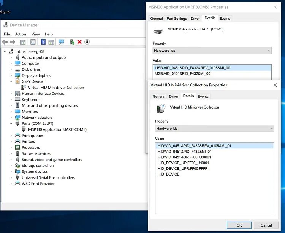
Task: Click the Update driver toolbar icon
Action: [72, 42]
